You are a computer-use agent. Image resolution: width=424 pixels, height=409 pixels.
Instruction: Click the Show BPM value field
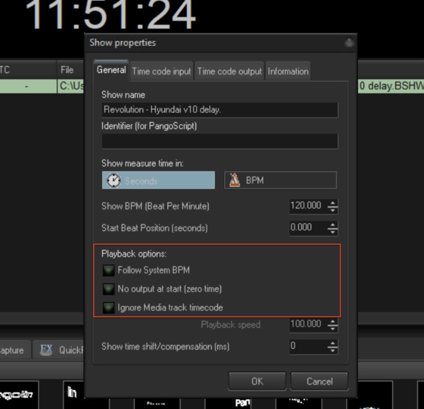306,206
